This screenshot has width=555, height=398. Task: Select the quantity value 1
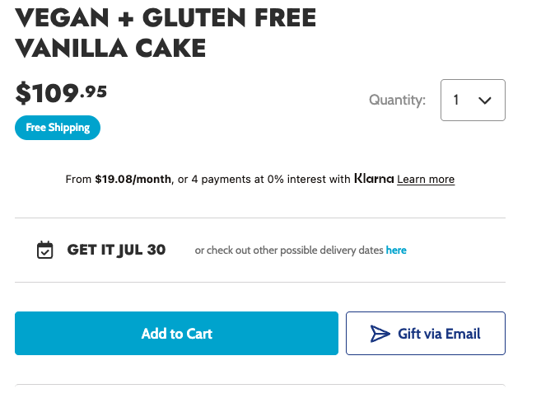[x=456, y=101]
